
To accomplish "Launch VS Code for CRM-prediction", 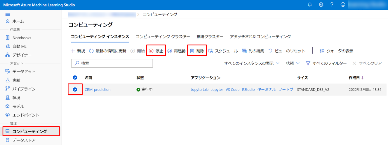I will coord(232,90).
